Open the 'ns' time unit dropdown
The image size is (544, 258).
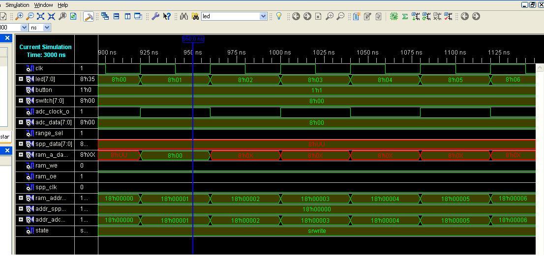click(x=47, y=28)
